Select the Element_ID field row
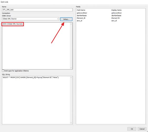This screenshot has width=148, height=132. [111, 18]
